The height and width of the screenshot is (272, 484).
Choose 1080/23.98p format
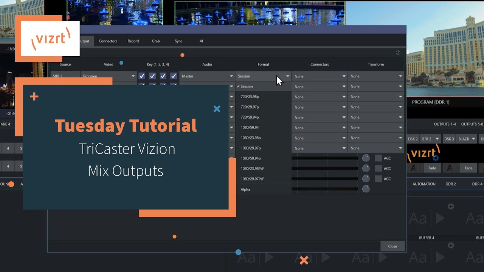coord(263,138)
